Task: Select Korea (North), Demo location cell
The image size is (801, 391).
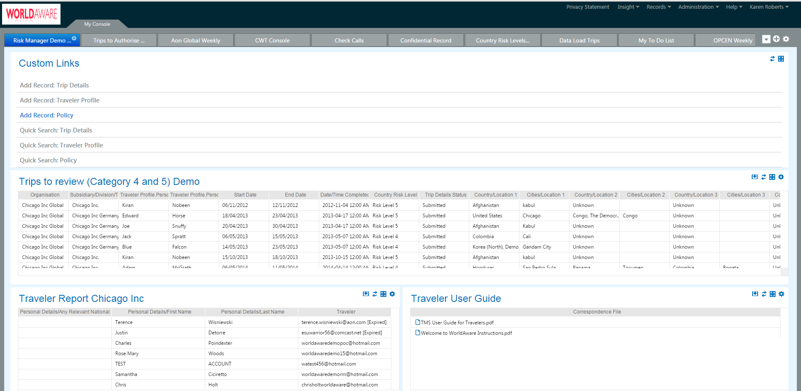Action: pos(495,247)
